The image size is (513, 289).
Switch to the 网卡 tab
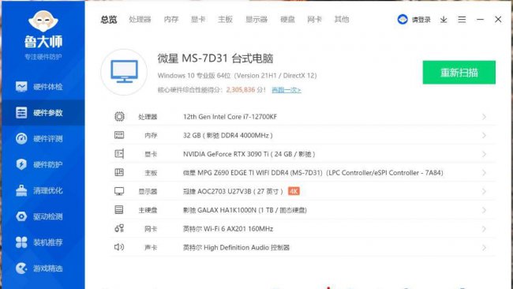[314, 20]
